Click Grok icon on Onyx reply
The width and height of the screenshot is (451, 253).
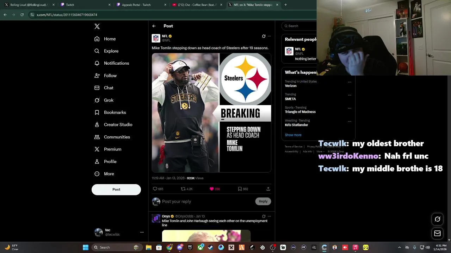264,216
